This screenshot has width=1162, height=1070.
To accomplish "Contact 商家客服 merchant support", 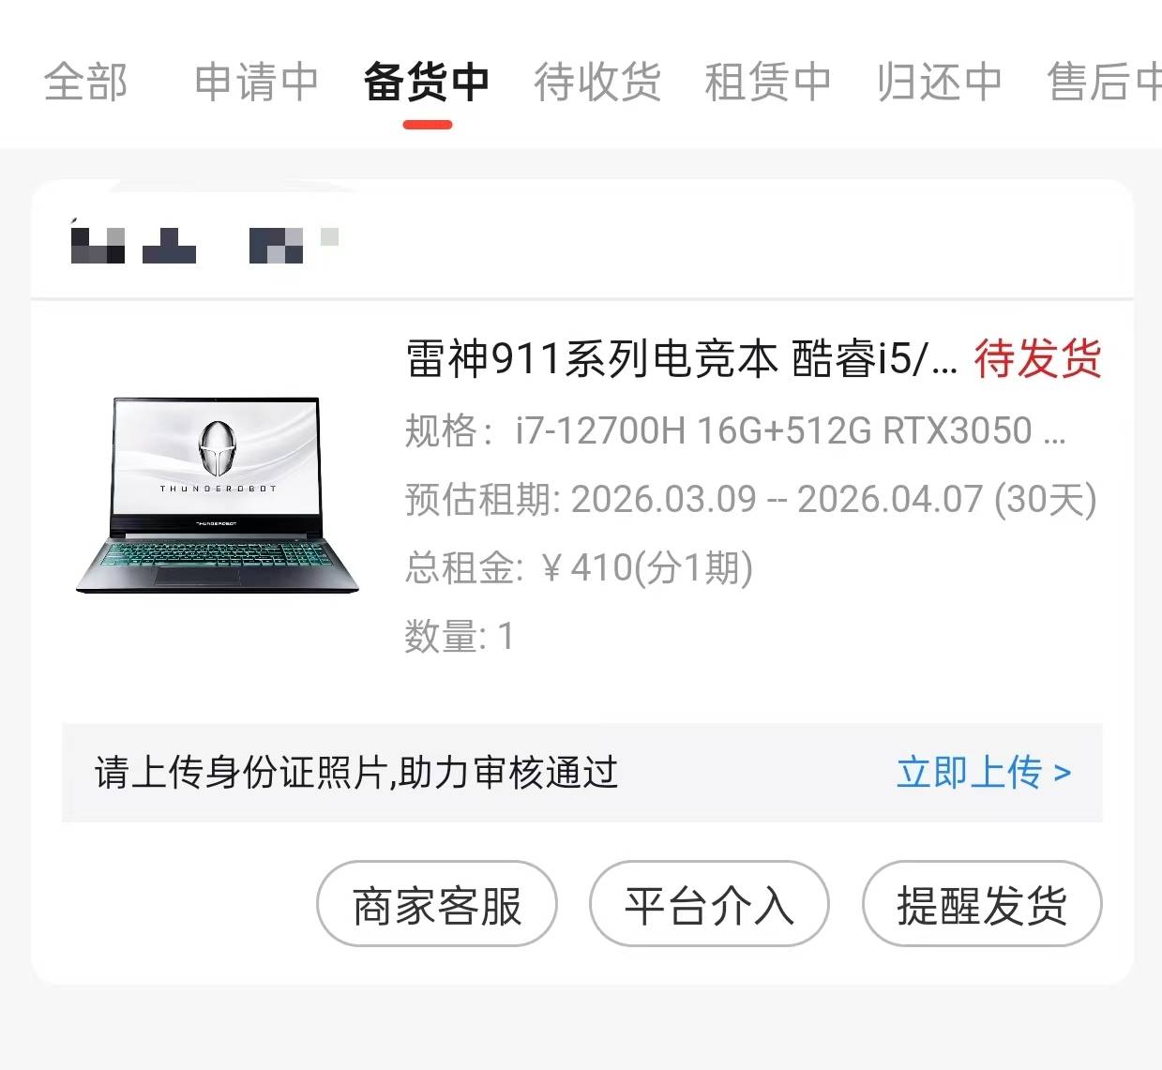I will (x=437, y=904).
